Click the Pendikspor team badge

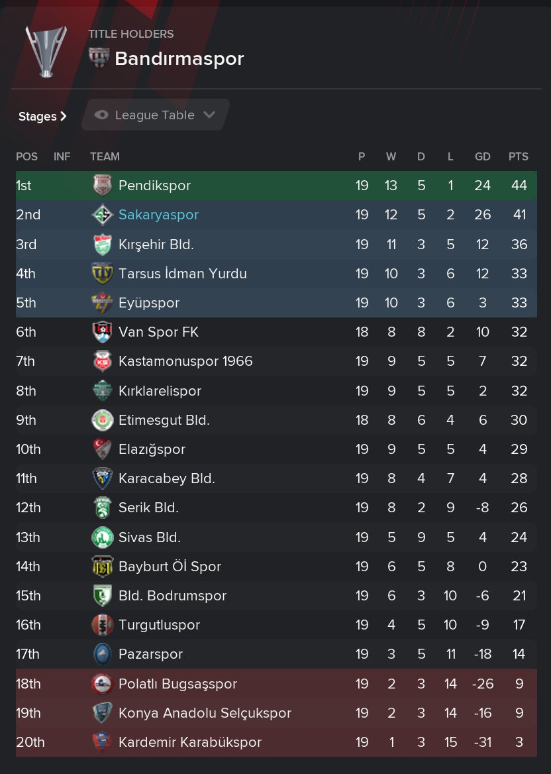click(x=103, y=185)
